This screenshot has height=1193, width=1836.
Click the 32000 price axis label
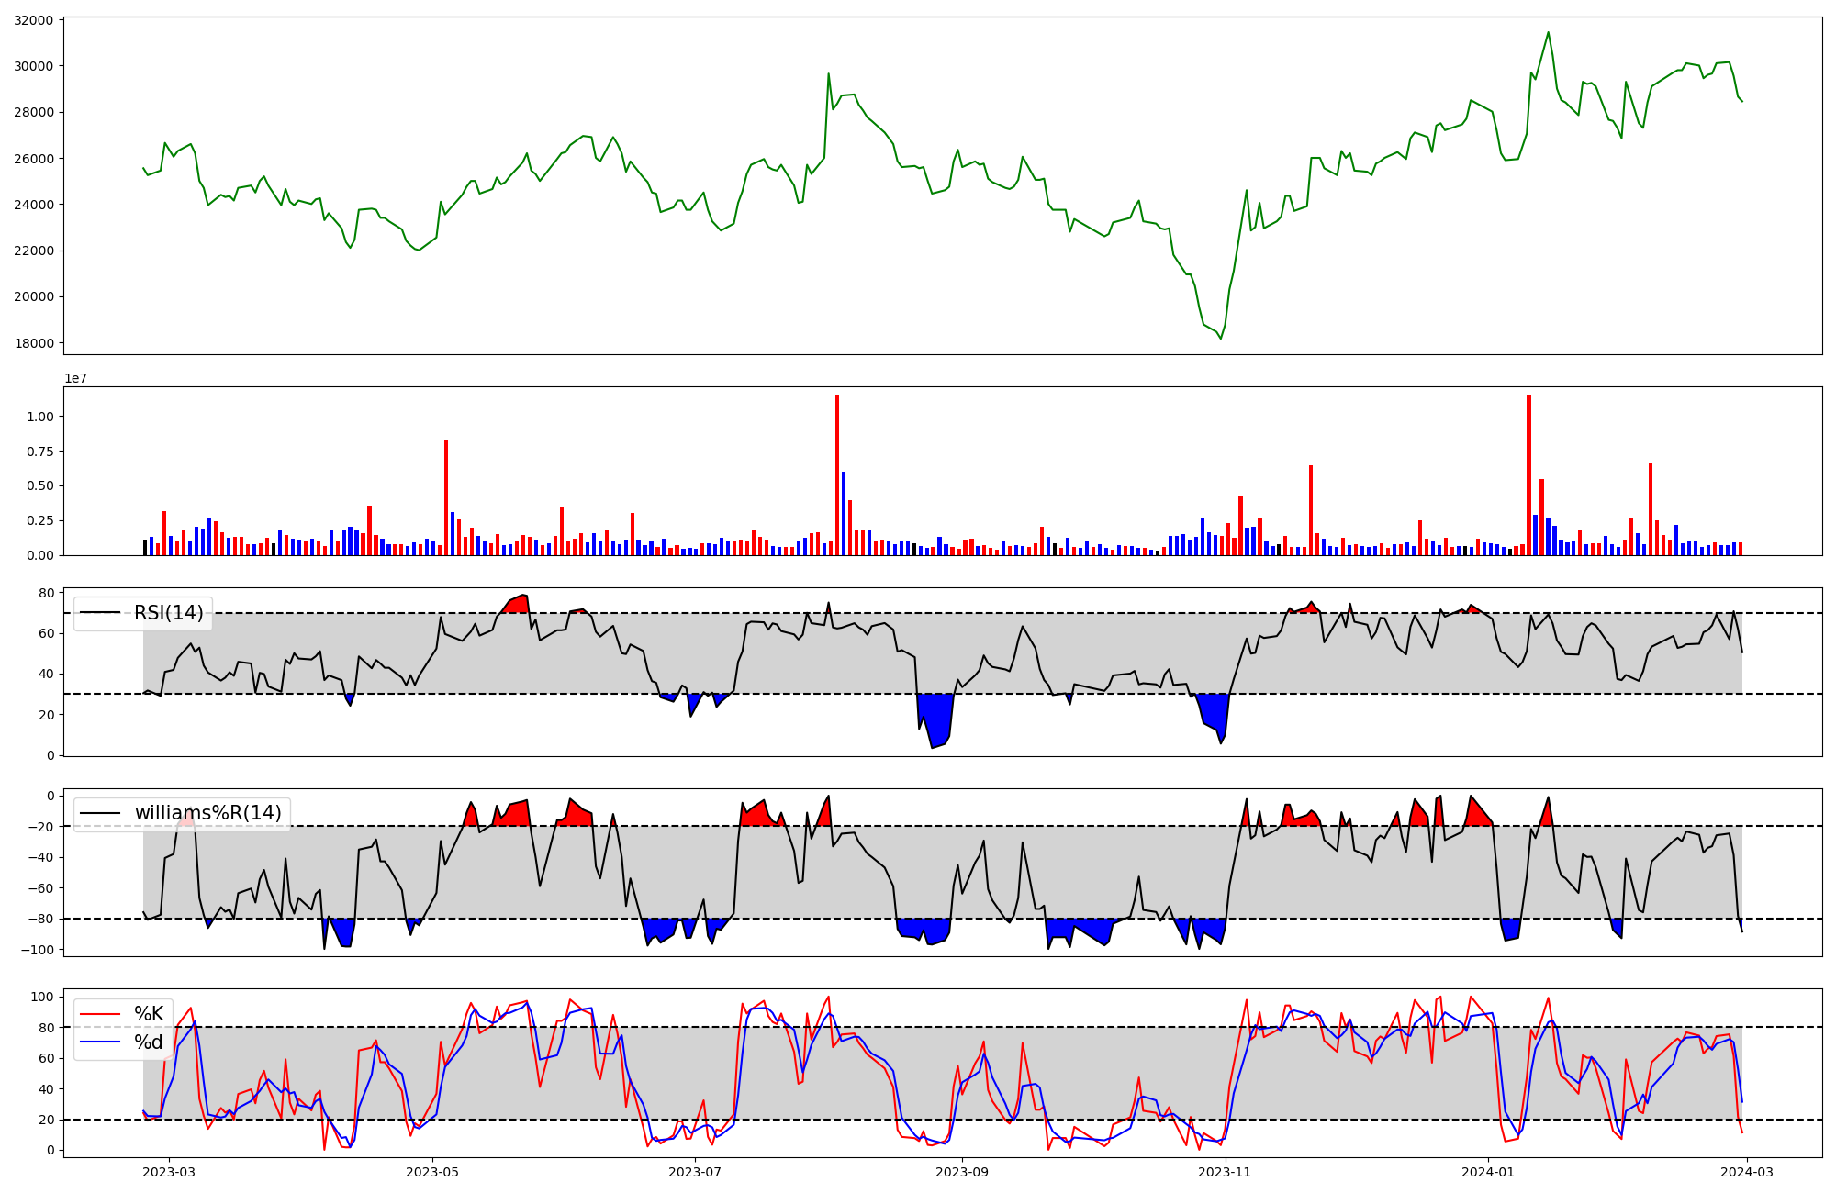[x=33, y=20]
